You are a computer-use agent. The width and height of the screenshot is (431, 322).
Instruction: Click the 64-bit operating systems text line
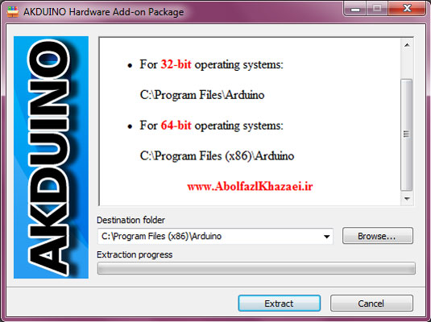point(211,126)
